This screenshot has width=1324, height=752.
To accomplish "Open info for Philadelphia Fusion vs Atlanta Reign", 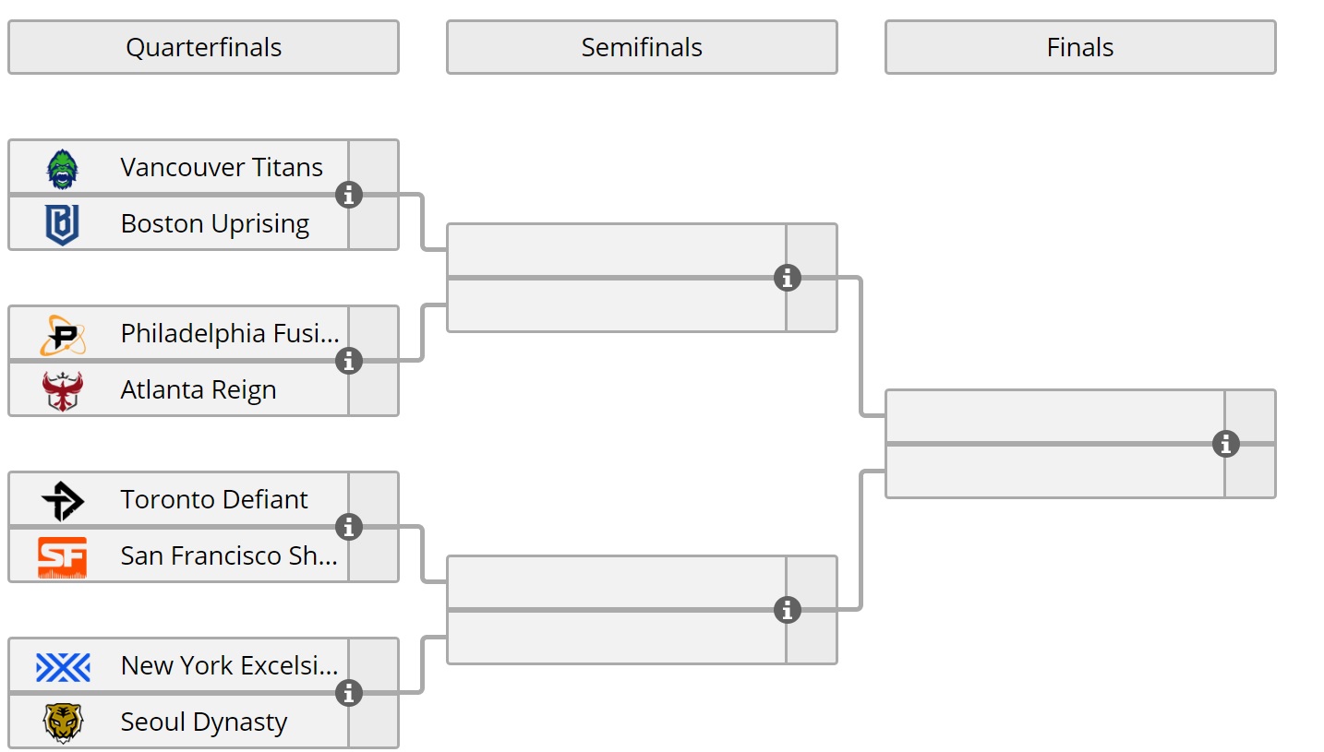I will [x=348, y=361].
